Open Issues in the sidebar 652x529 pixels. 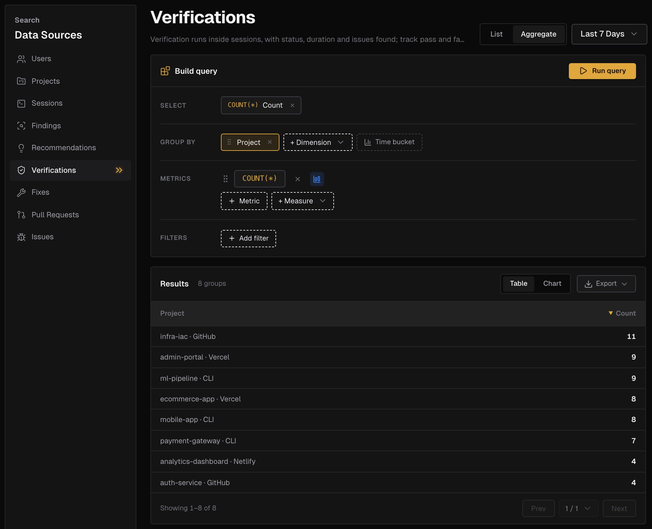(71, 237)
